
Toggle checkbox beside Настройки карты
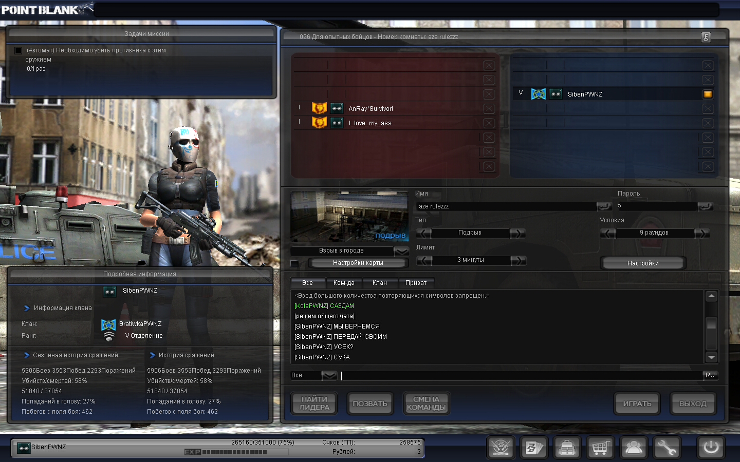click(294, 263)
